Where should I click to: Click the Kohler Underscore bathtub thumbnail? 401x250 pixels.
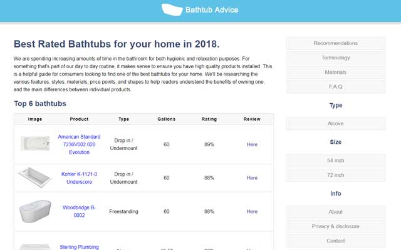34,177
